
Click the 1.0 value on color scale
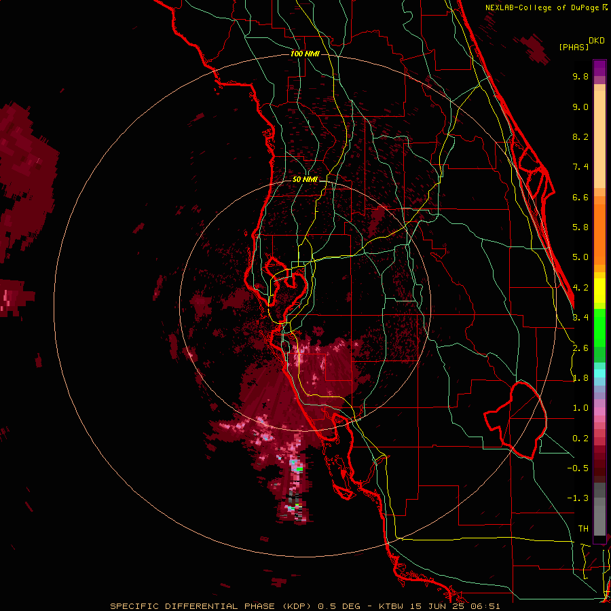point(580,408)
